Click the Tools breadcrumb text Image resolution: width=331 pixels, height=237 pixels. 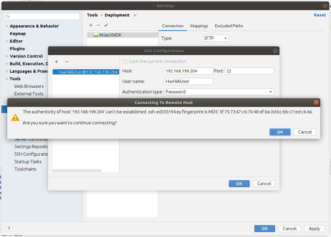pyautogui.click(x=92, y=15)
